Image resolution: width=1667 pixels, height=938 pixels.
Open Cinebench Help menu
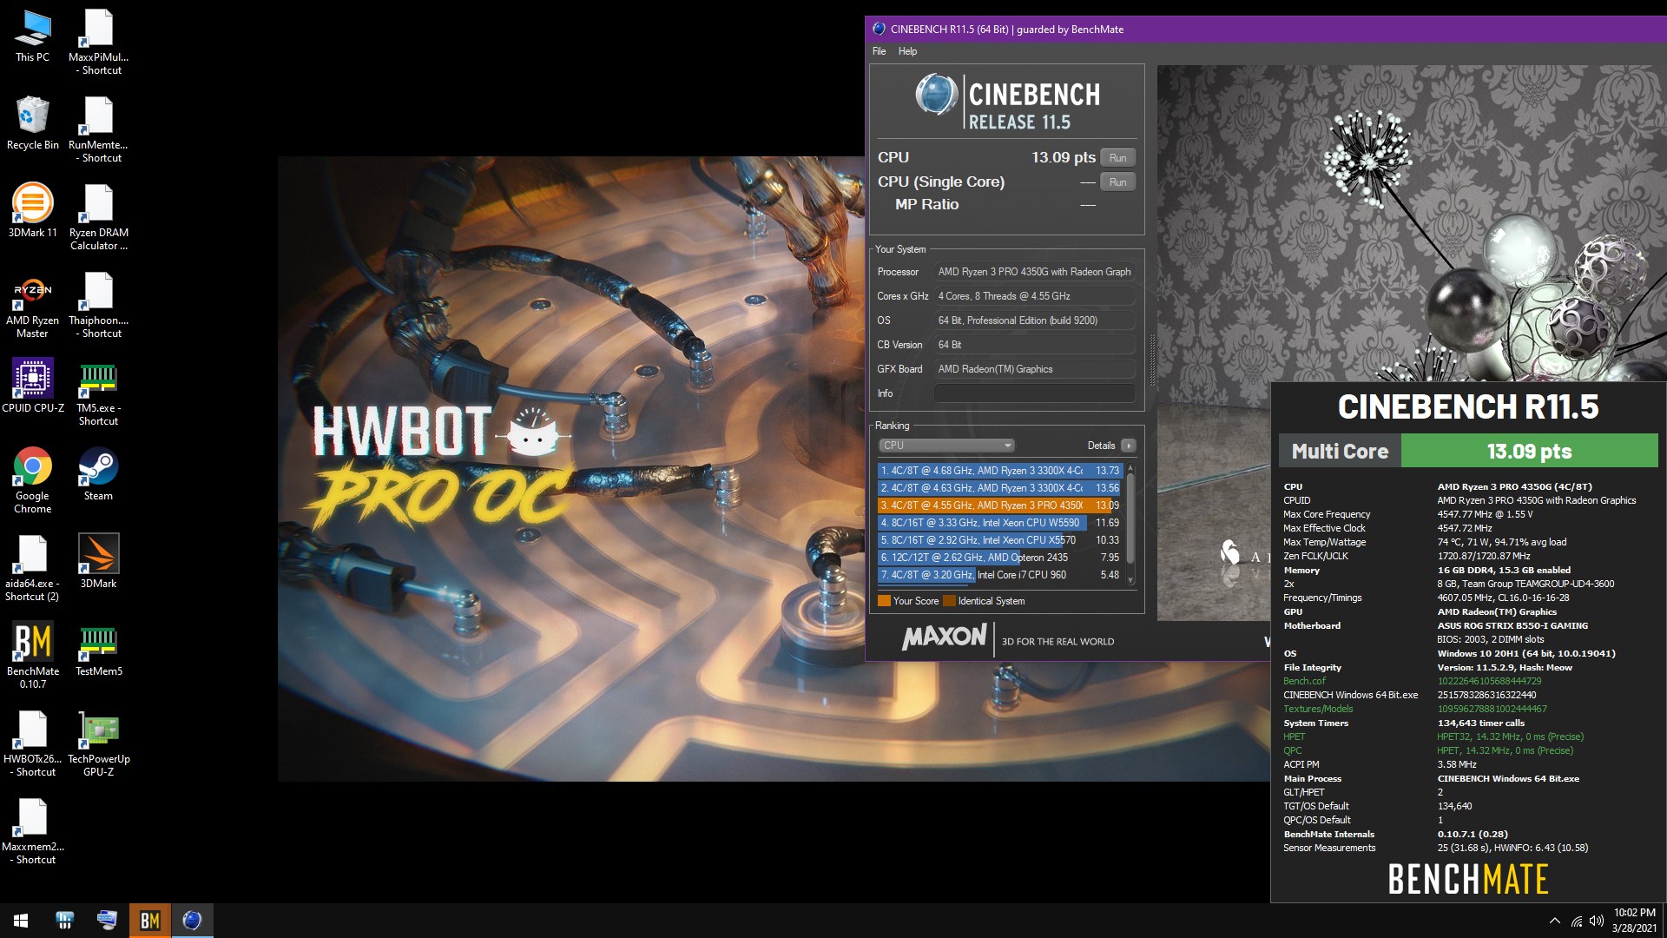[x=907, y=51]
